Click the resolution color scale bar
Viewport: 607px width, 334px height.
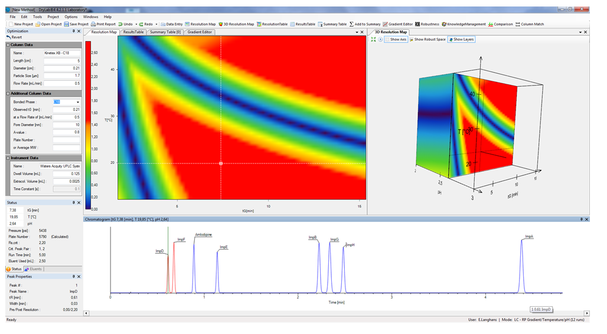[x=89, y=124]
